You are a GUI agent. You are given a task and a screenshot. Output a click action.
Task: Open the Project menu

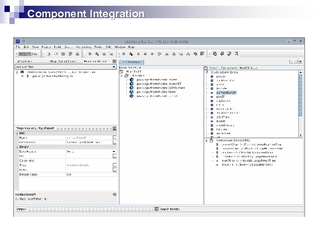click(46, 47)
